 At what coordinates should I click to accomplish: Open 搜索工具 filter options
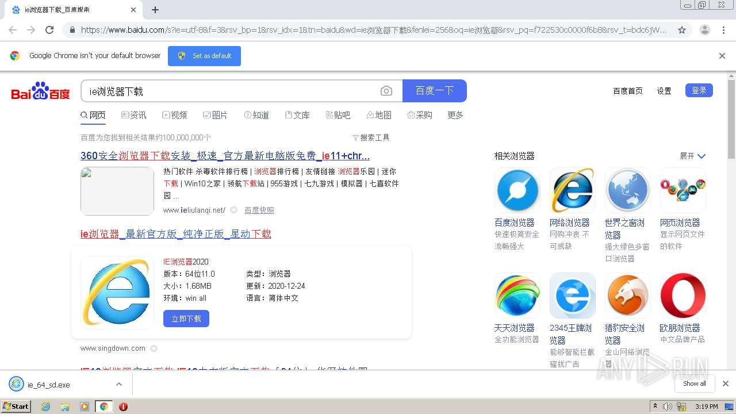[371, 137]
